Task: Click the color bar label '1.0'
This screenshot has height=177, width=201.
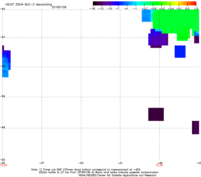Action: 196,9
